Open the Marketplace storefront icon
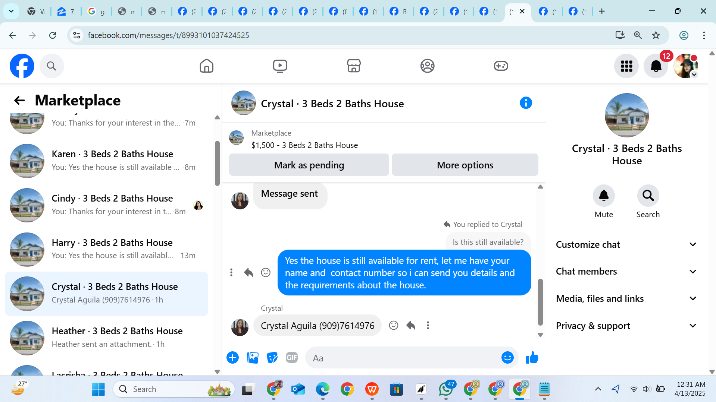Image resolution: width=716 pixels, height=402 pixels. (x=354, y=66)
